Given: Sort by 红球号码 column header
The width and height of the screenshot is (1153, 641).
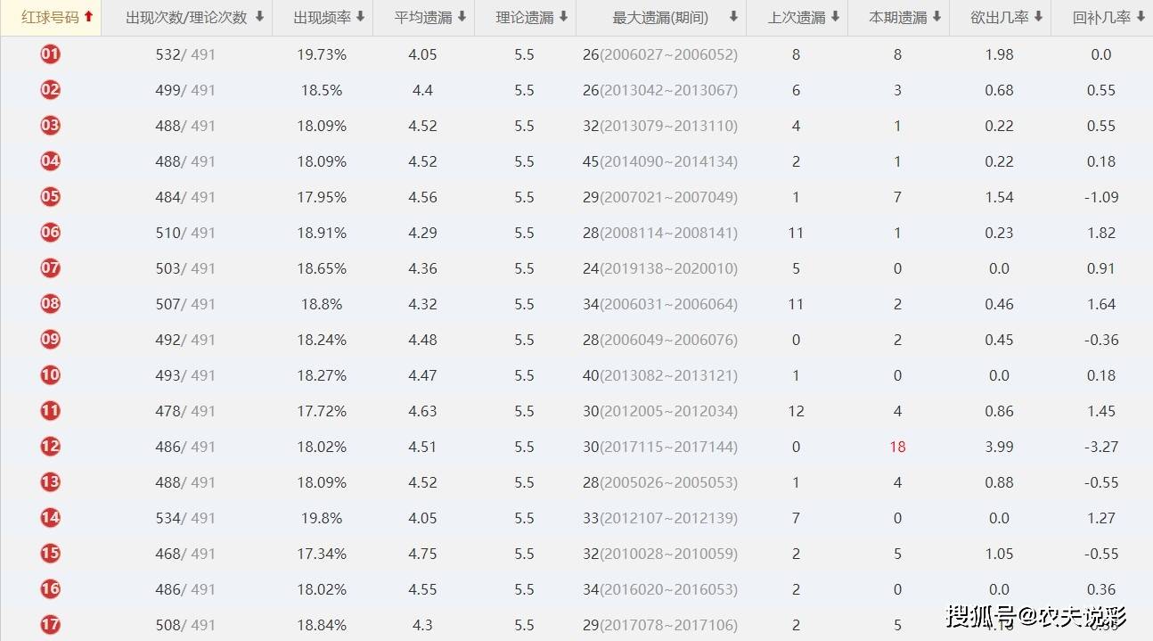Looking at the screenshot, I should [x=57, y=17].
